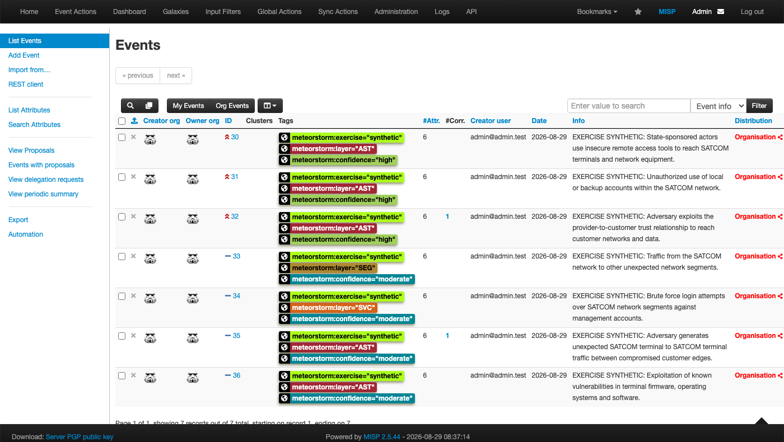Open the Administration menu
The height and width of the screenshot is (442, 784).
pos(396,12)
